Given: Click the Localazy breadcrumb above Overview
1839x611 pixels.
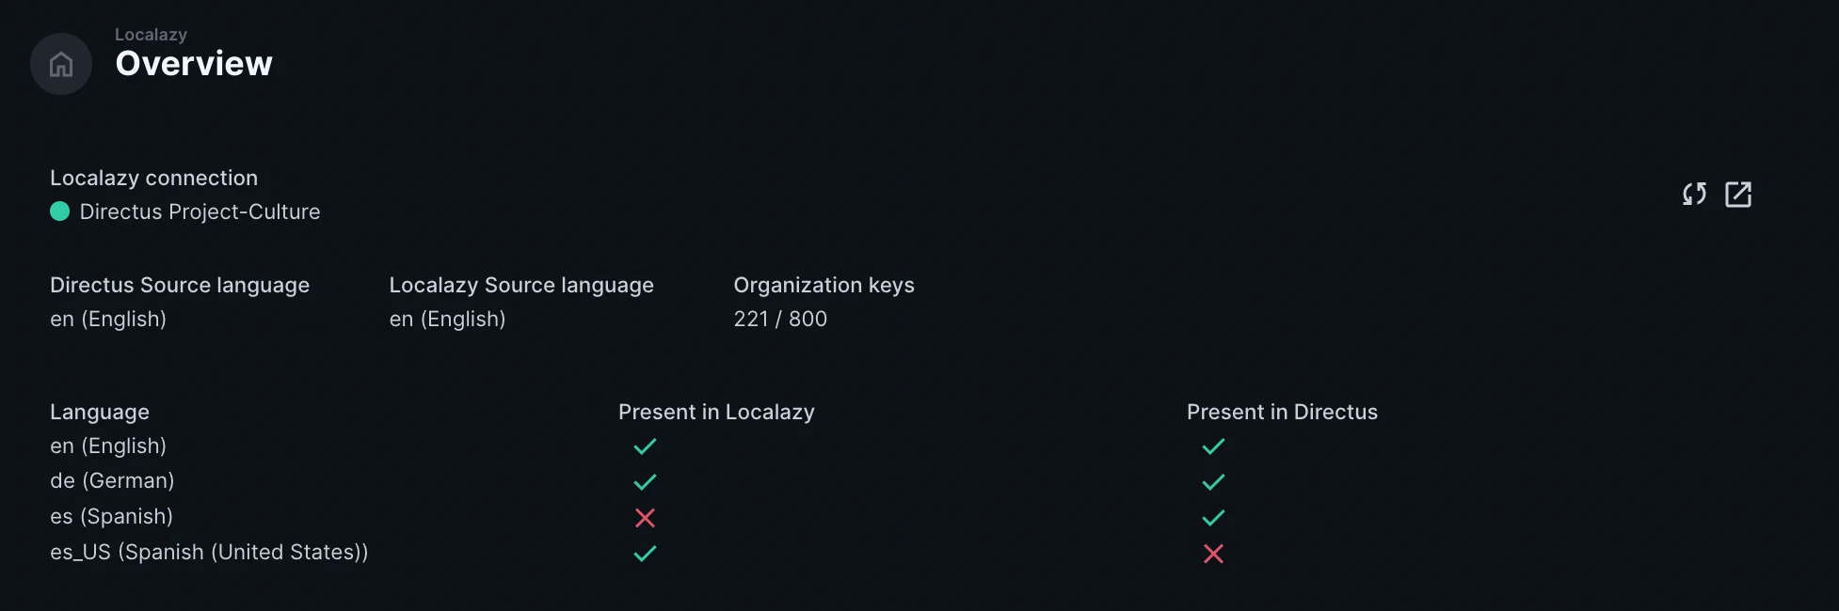Looking at the screenshot, I should [151, 35].
